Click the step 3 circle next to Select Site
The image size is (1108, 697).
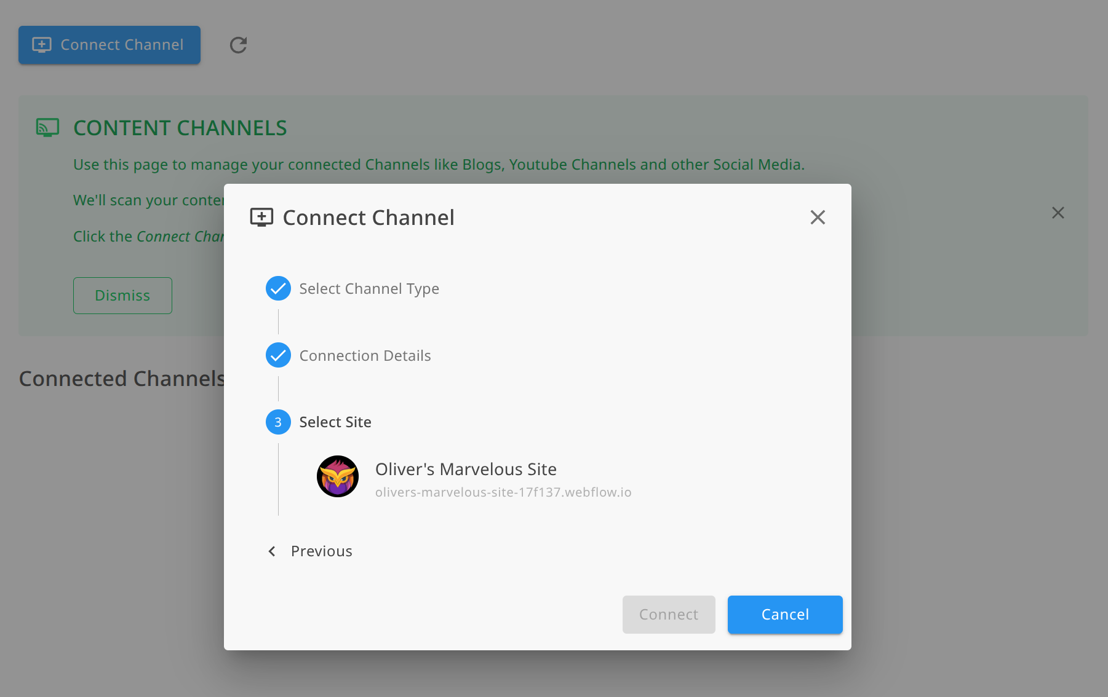[x=278, y=422]
